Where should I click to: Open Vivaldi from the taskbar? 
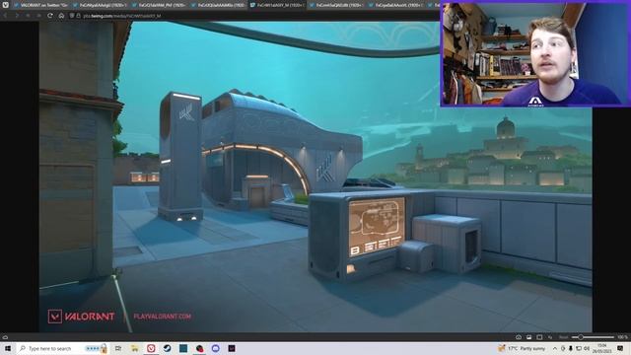[151, 348]
